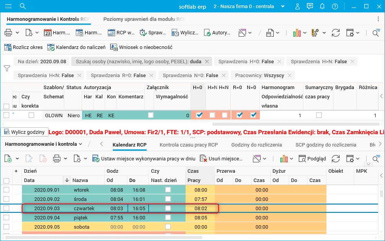Image resolution: width=385 pixels, height=241 pixels.
Task: Toggle the Czy korekta checkbox for GLOWN row
Action: (x=31, y=115)
